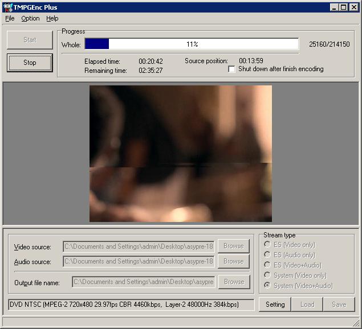Minimize the TMPGEnc Plus window

tap(333, 7)
